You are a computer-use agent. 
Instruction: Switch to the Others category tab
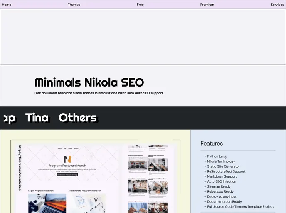(x=77, y=118)
